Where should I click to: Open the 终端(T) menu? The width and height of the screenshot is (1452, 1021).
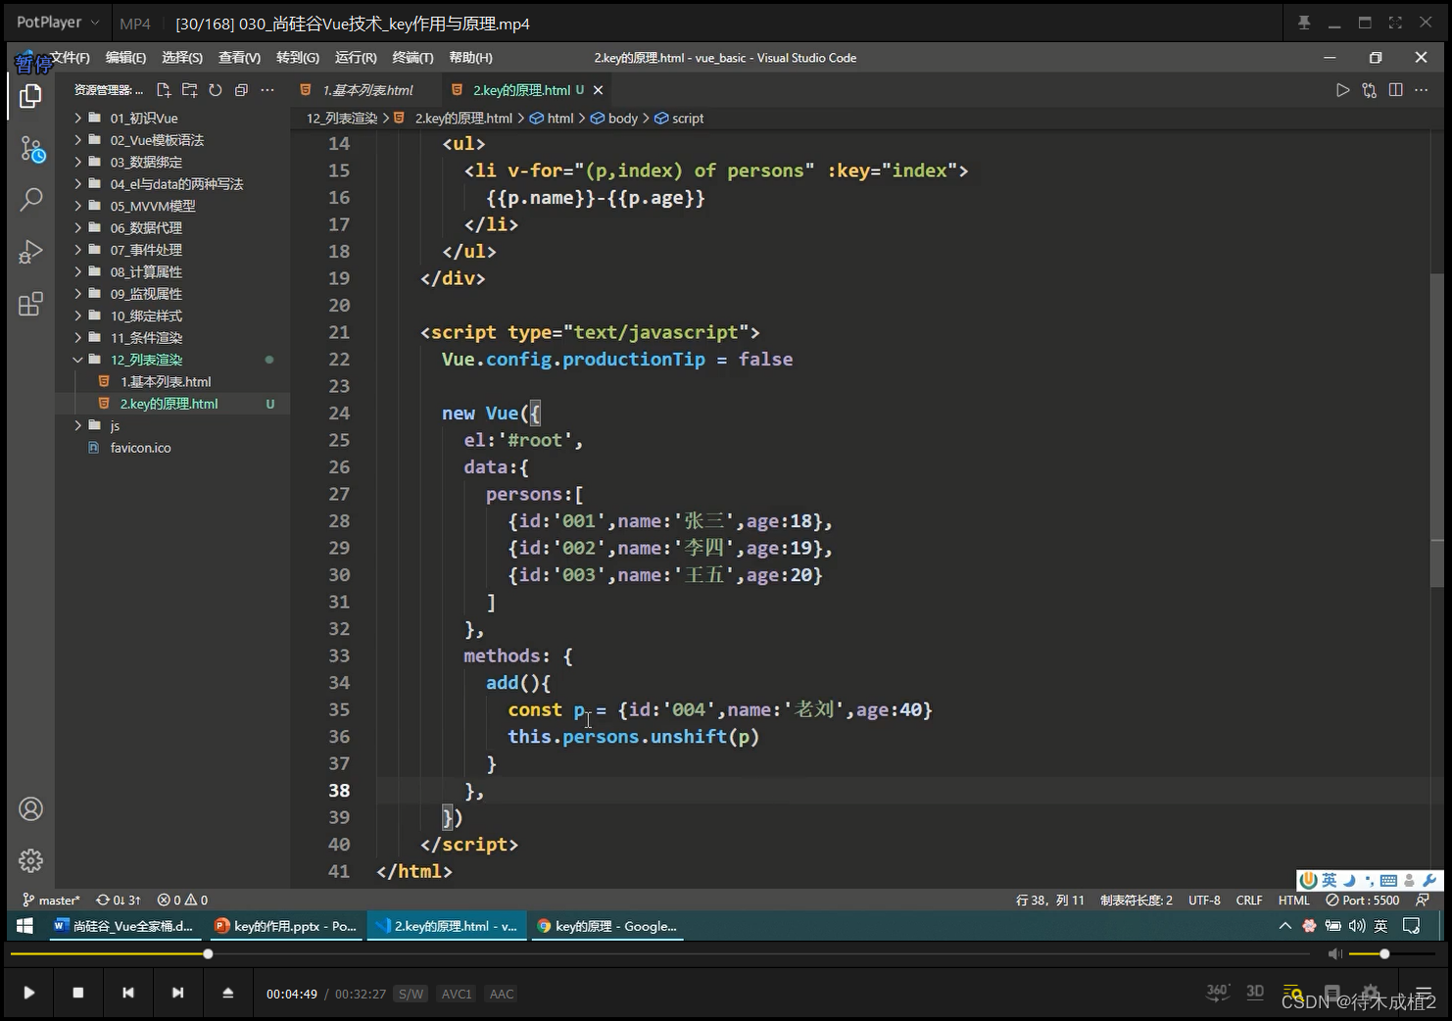tap(412, 58)
